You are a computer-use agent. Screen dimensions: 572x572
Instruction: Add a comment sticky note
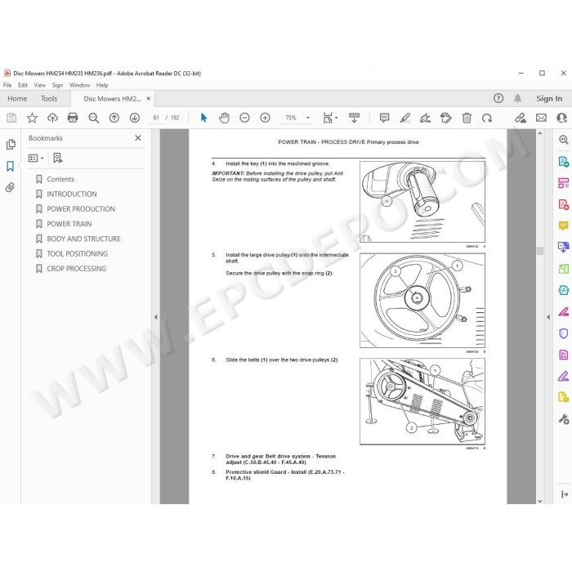[x=384, y=118]
